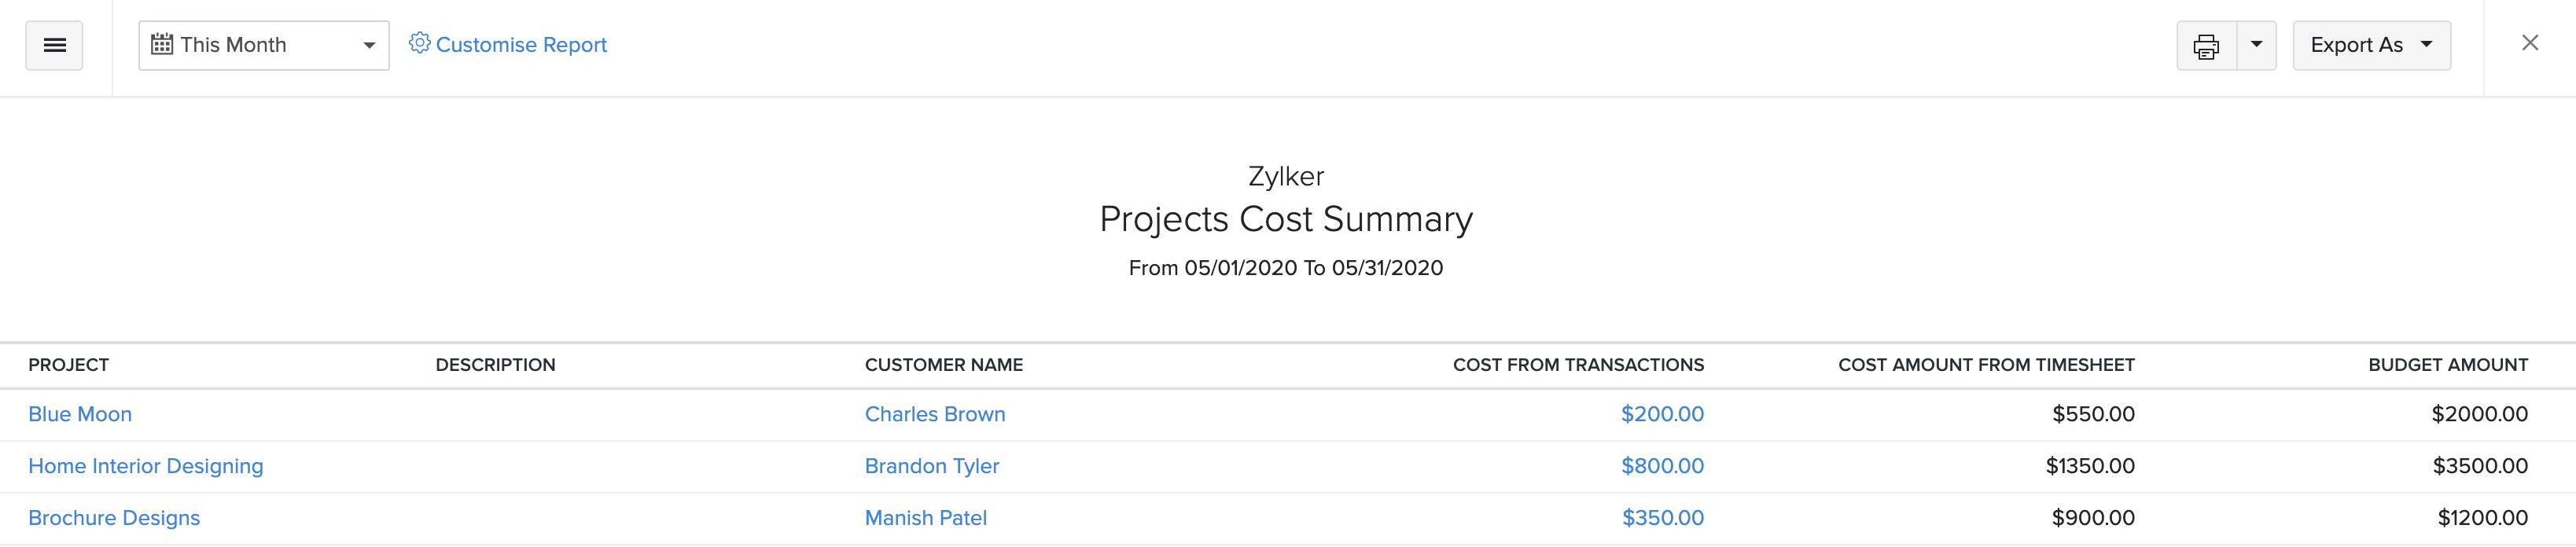Close the report view using the X icon
This screenshot has height=547, width=2576.
pos(2530,43)
